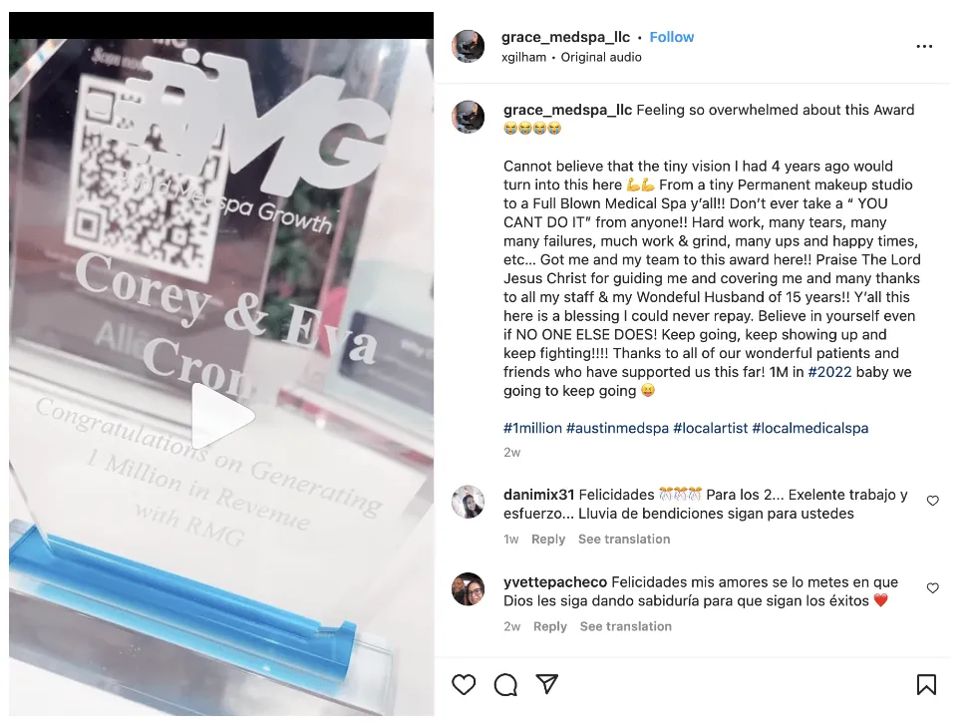
Task: Open the #localmedicalspa hashtag
Action: [x=809, y=428]
